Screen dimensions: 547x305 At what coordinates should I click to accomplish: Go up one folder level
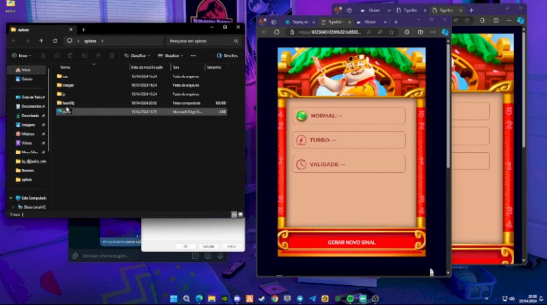pos(40,41)
